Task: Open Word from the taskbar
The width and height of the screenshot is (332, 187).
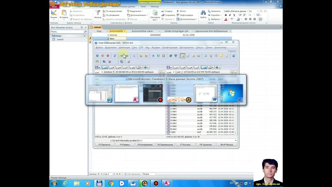Action: (133, 183)
